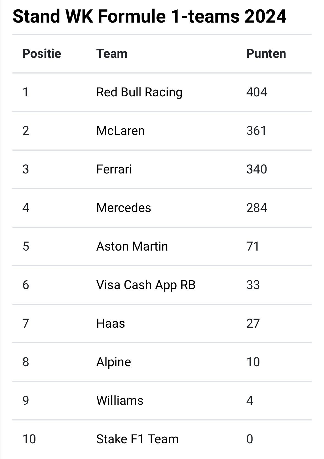Click the 404 points value
This screenshot has height=459, width=324.
click(257, 92)
